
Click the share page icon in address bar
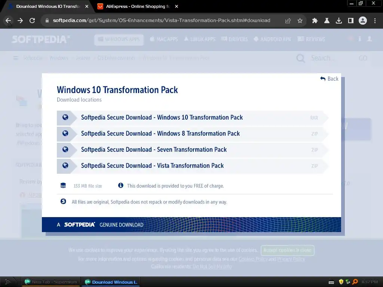288,21
